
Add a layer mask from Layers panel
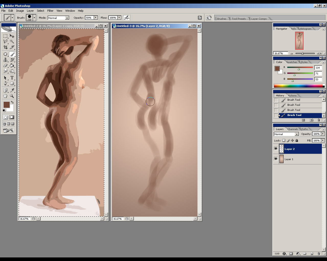tap(291, 254)
